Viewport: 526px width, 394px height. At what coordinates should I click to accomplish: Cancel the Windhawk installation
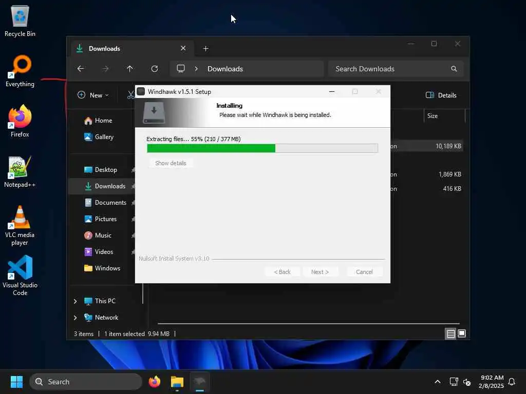click(364, 272)
